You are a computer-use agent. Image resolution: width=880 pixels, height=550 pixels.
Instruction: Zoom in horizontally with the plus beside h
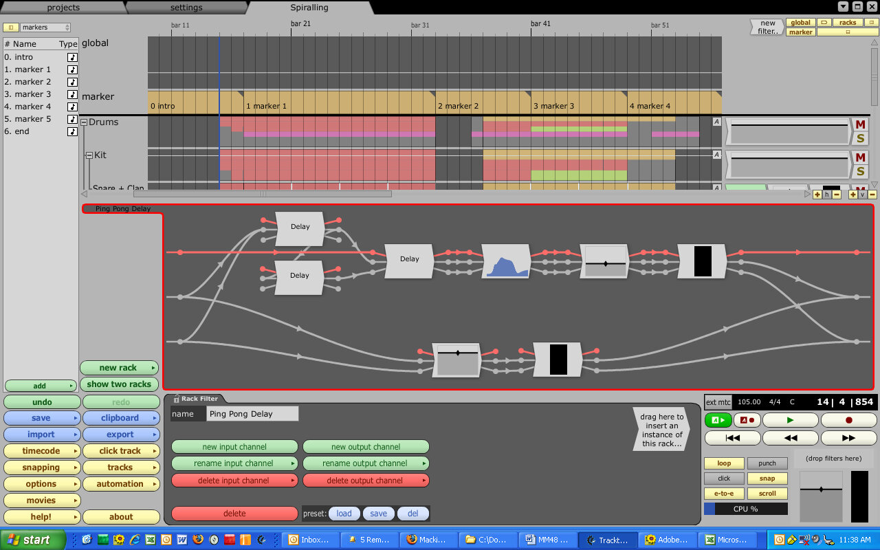(817, 195)
